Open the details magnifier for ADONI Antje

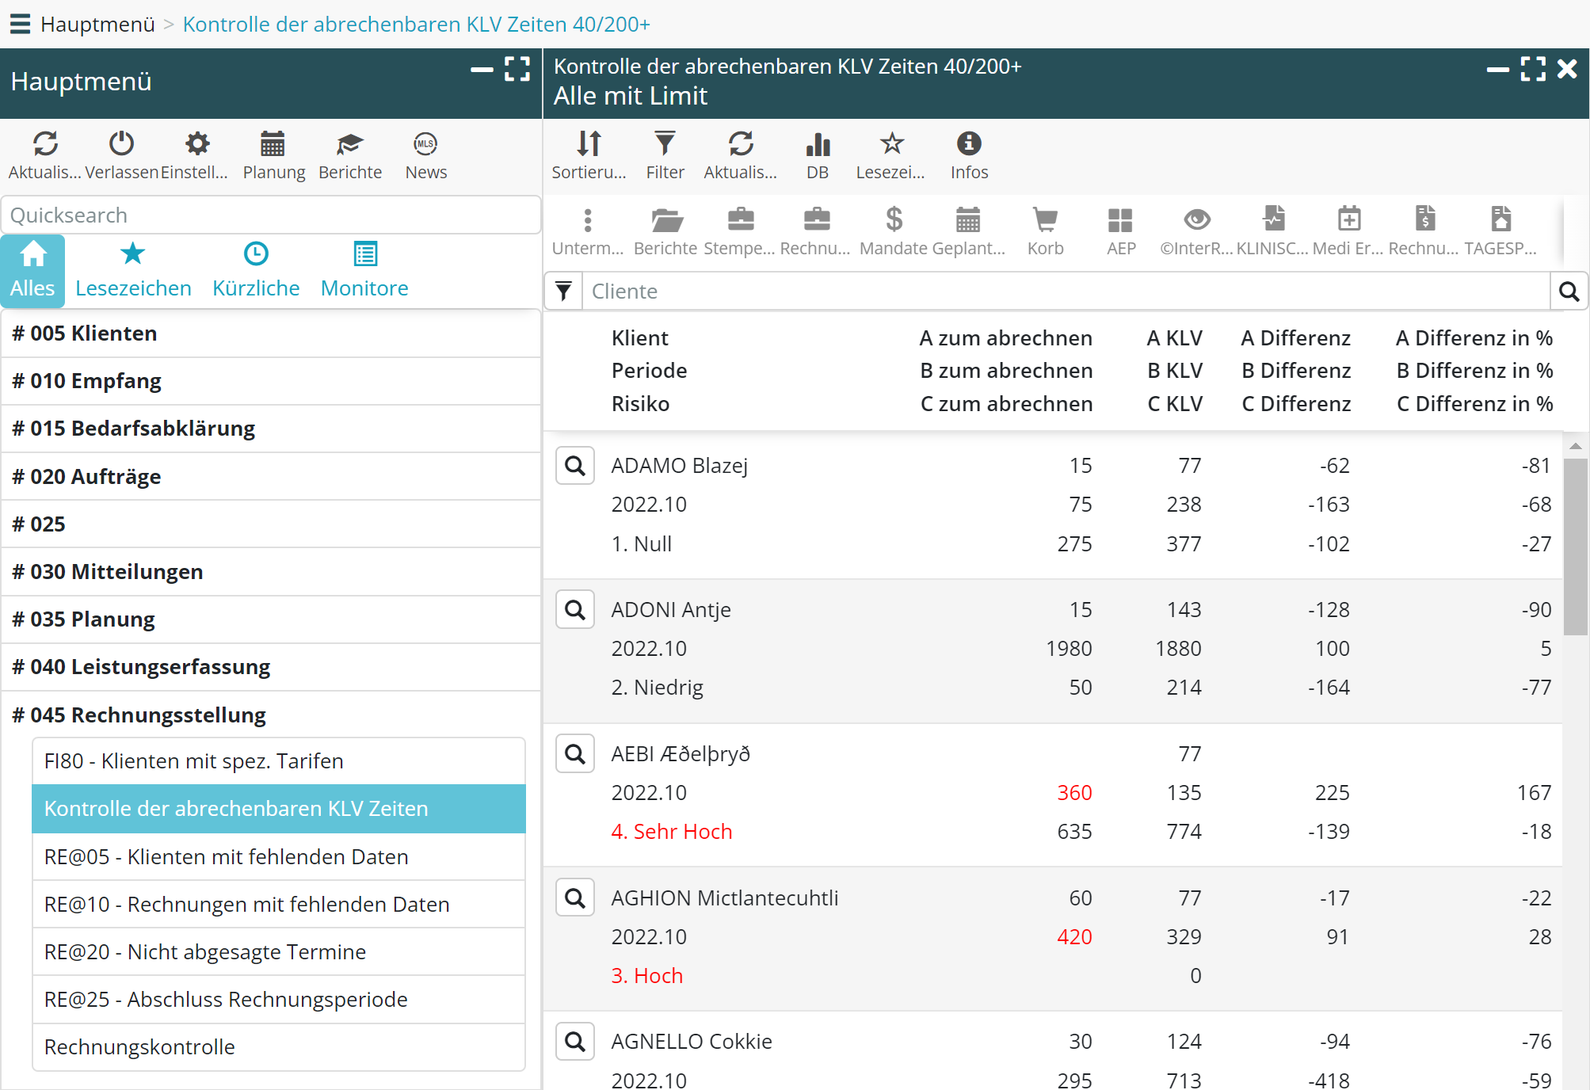click(x=575, y=610)
